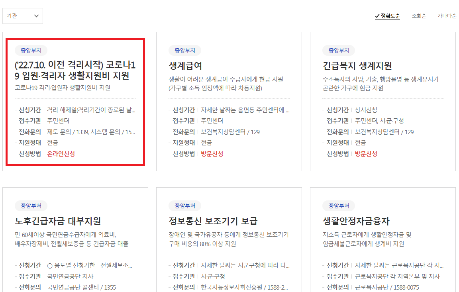Click description 만 60세이상 국민연금수급자에게 의료비

point(71,239)
